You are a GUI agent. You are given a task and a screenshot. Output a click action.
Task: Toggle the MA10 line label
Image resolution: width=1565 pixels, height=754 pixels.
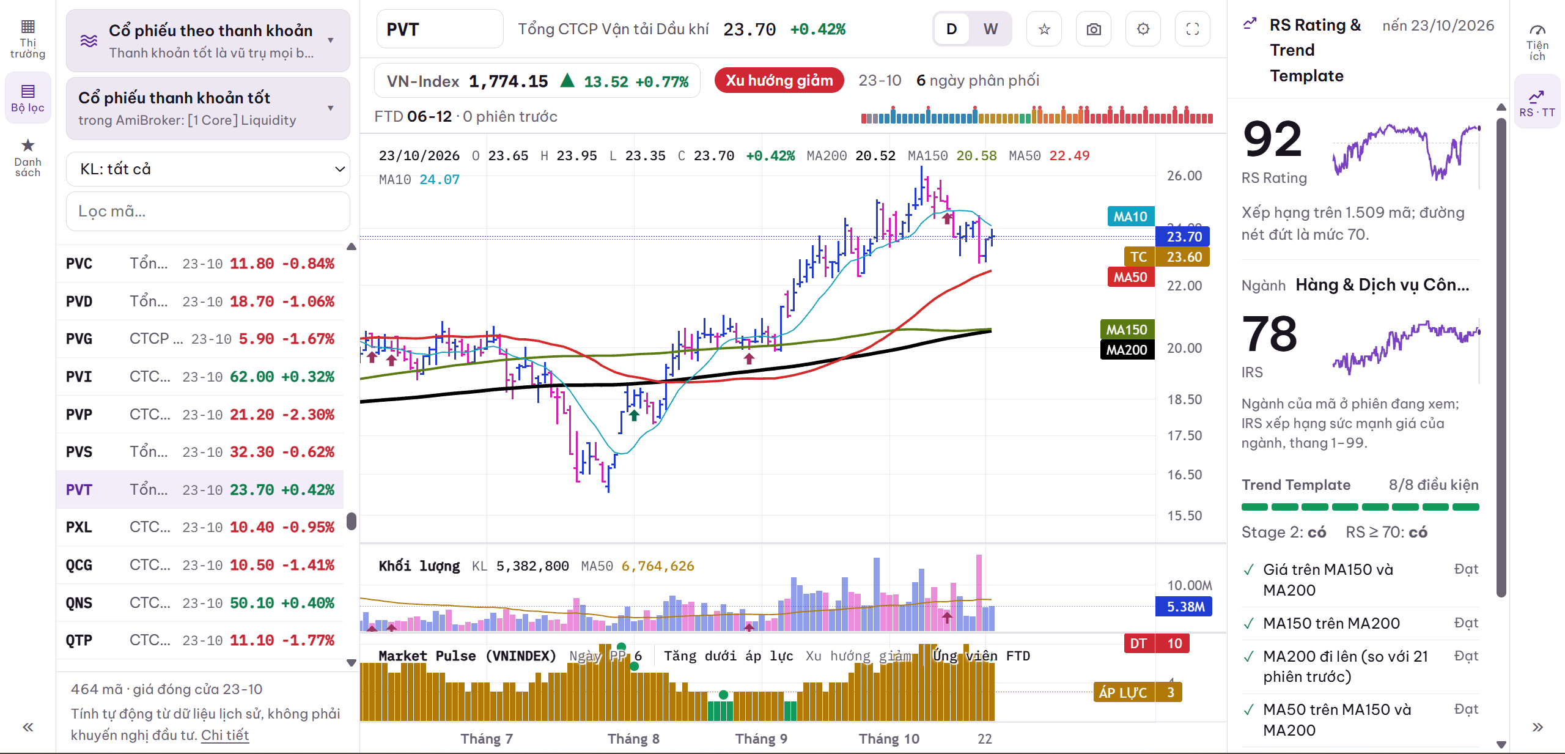point(1131,216)
